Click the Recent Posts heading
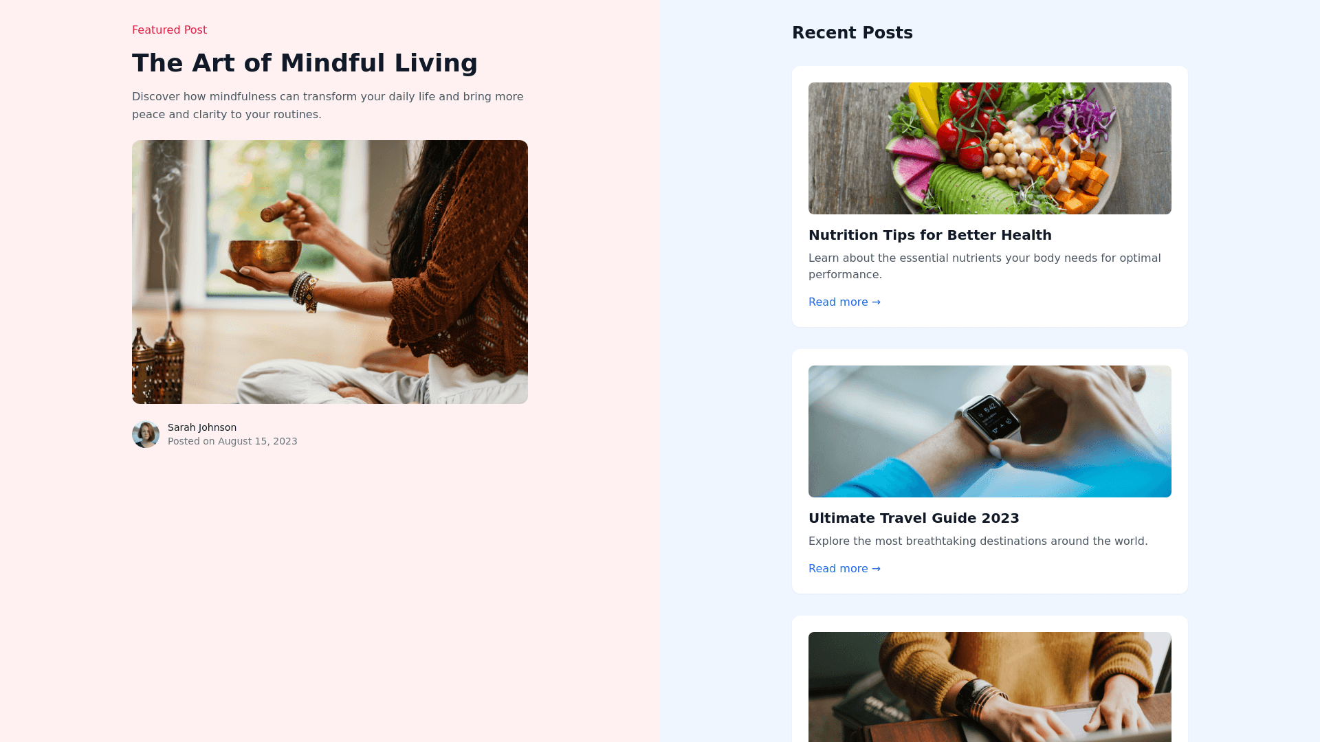This screenshot has width=1320, height=742. (x=852, y=33)
